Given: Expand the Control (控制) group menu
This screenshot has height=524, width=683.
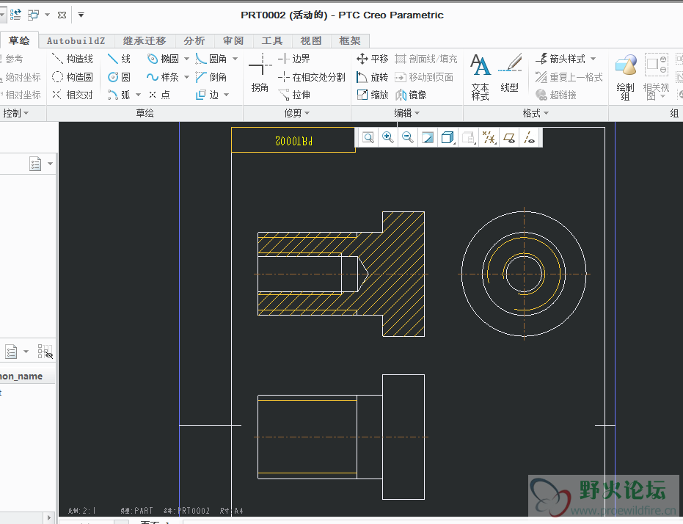Looking at the screenshot, I should 15,113.
